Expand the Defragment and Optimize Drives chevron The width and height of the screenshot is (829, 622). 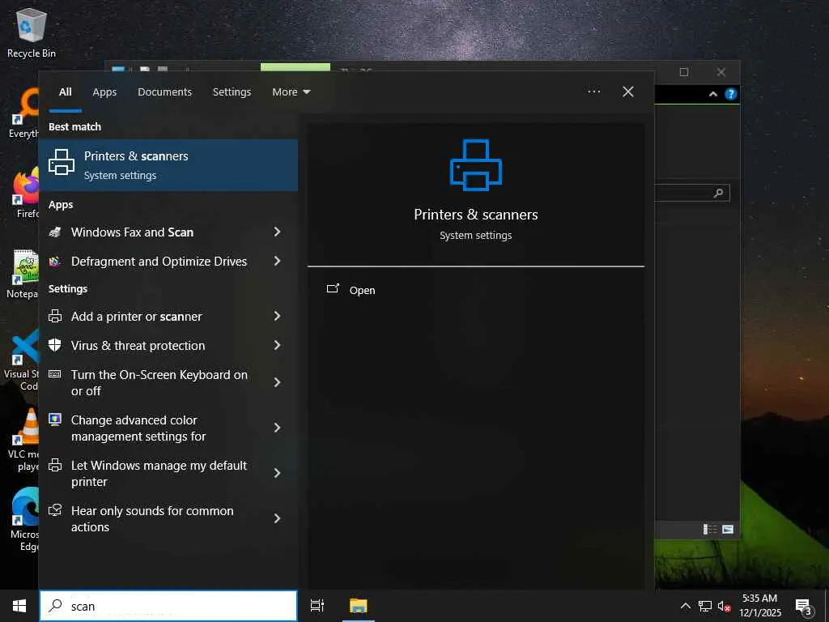(277, 261)
